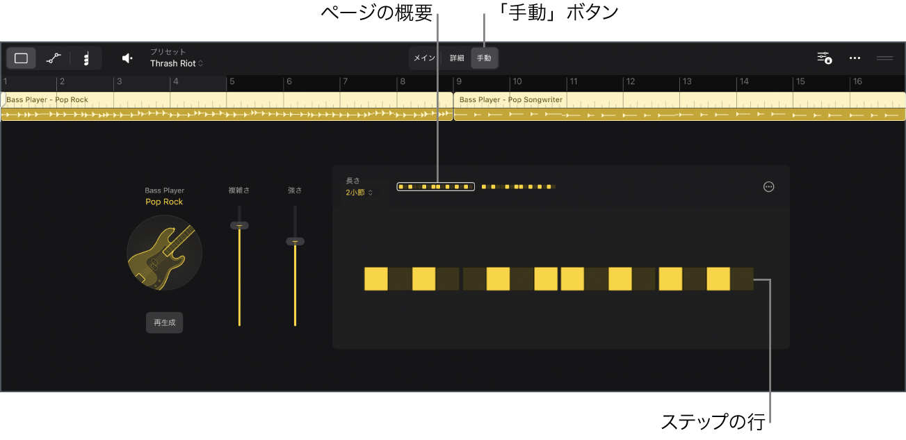The height and width of the screenshot is (440, 906).
Task: Click the 複雑さ slider handle
Action: [239, 225]
